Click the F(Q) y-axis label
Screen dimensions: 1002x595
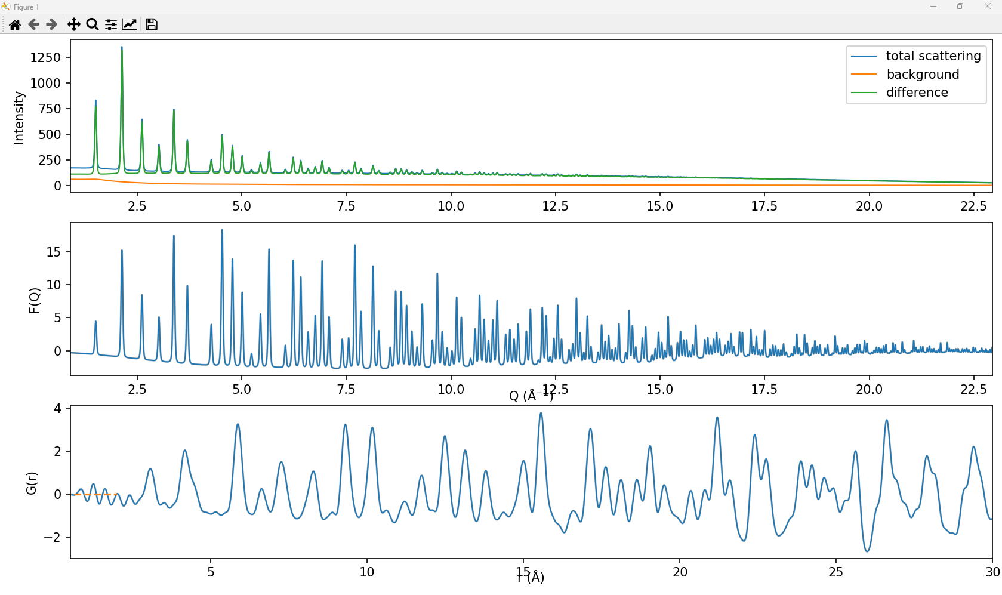[35, 300]
